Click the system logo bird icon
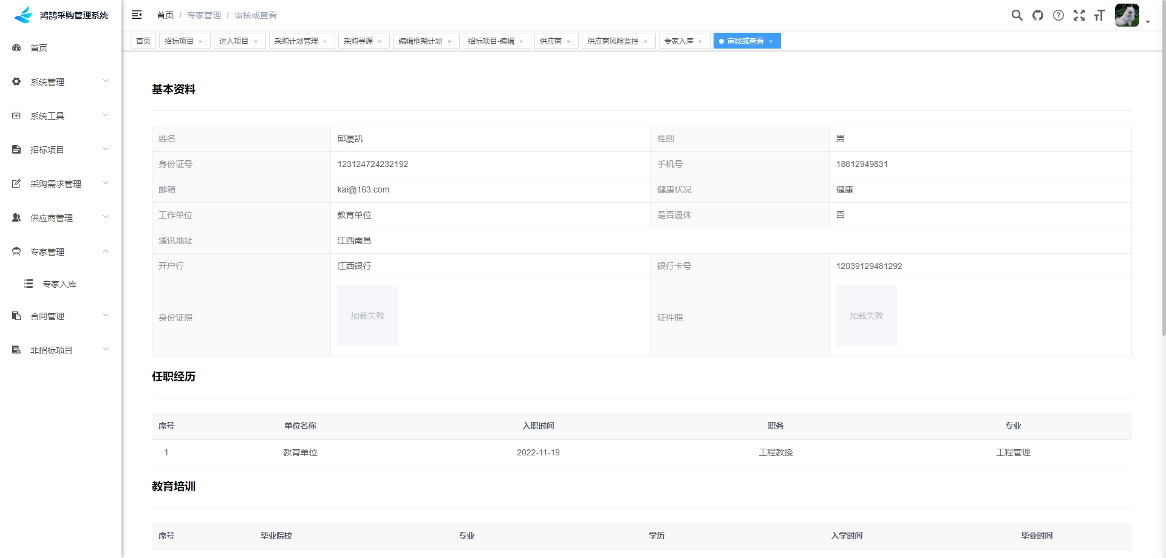The height and width of the screenshot is (558, 1166). pyautogui.click(x=23, y=15)
